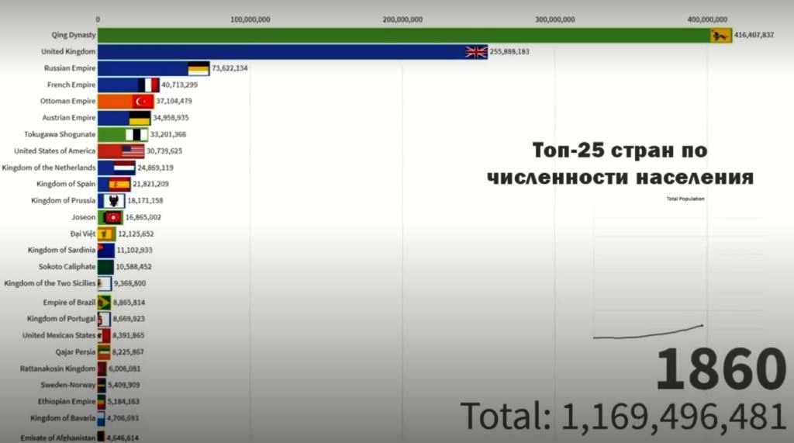Click the Kingdom of the Netherlands flag
This screenshot has height=443, width=794.
point(124,168)
